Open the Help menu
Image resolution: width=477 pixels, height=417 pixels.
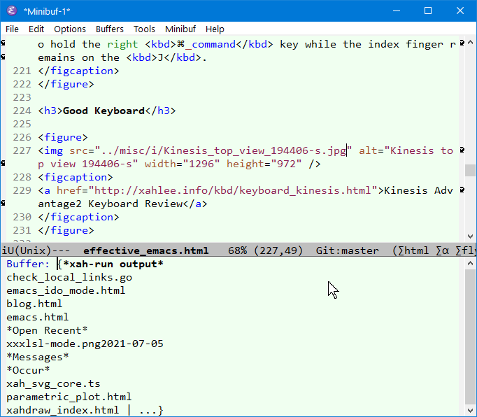pos(215,29)
